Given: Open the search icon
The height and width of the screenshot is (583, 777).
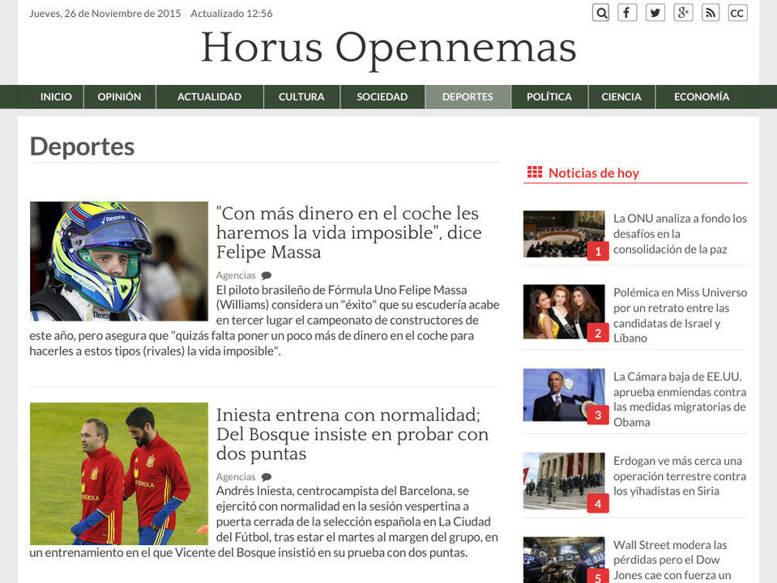Looking at the screenshot, I should [x=600, y=12].
